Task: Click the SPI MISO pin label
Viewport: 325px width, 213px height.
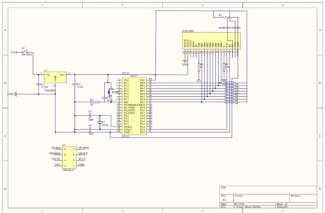Action: (x=84, y=148)
